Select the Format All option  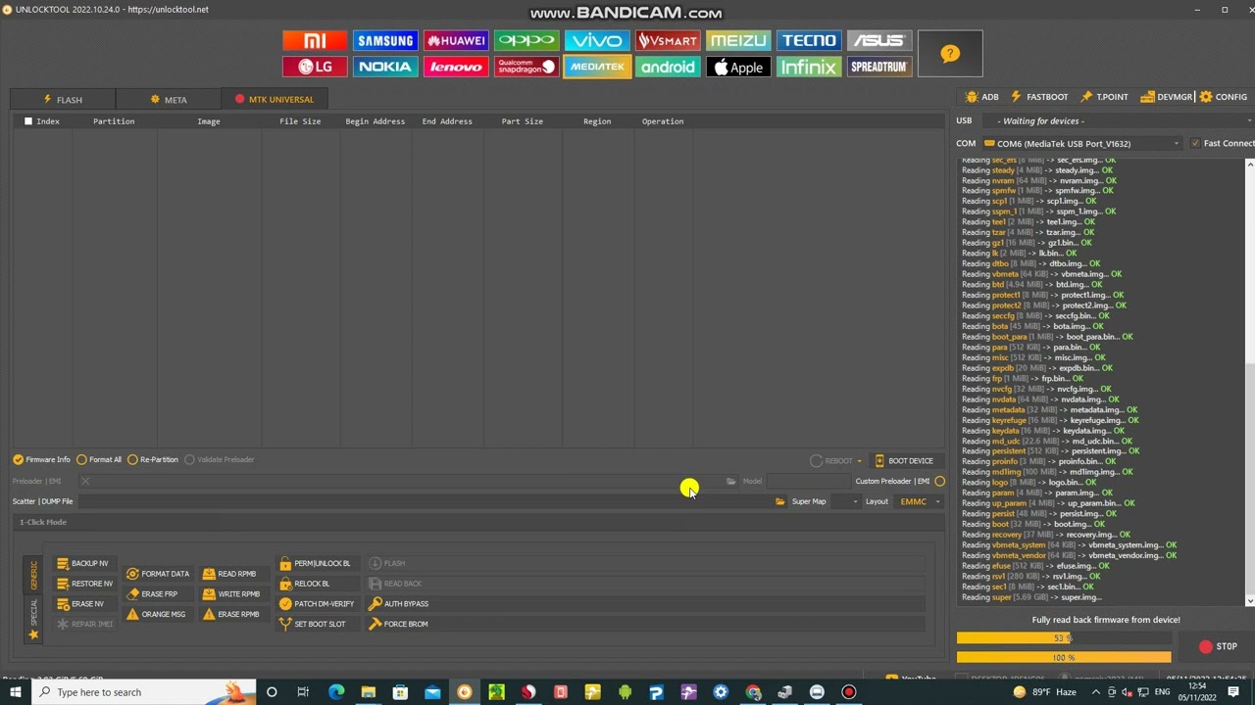(x=98, y=459)
